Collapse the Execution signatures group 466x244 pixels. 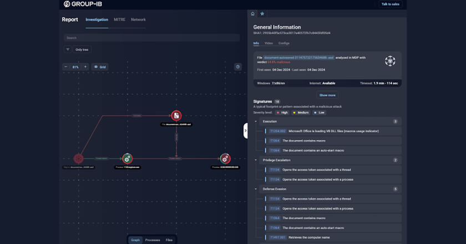click(256, 121)
